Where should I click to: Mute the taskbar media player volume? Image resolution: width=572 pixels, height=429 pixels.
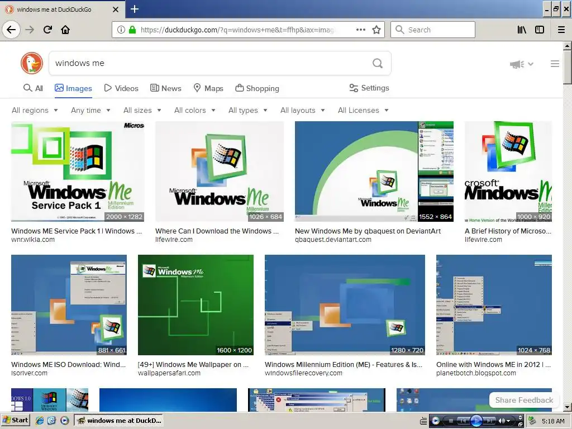502,421
